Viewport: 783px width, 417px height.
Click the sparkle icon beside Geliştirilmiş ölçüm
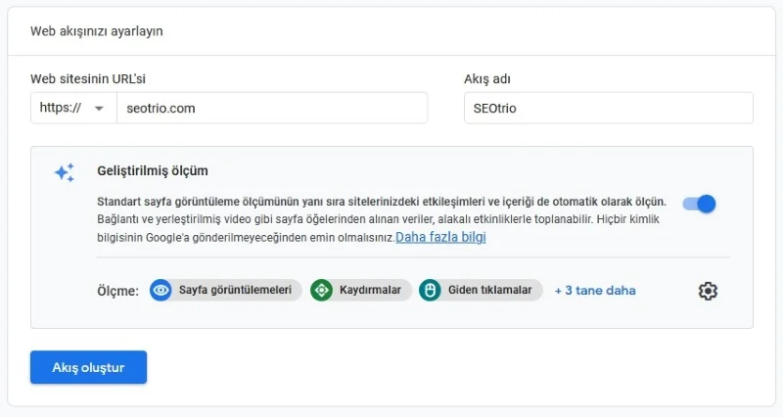click(65, 173)
